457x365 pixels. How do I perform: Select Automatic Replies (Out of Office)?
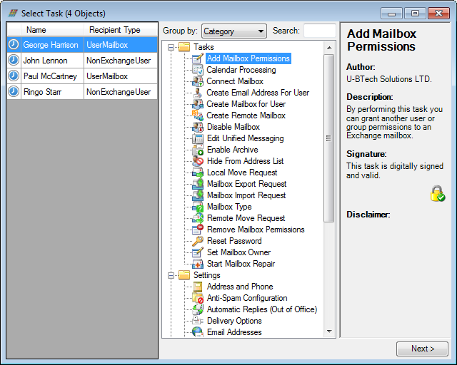pyautogui.click(x=262, y=309)
